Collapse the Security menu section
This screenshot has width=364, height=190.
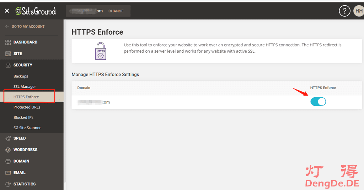[x=23, y=65]
